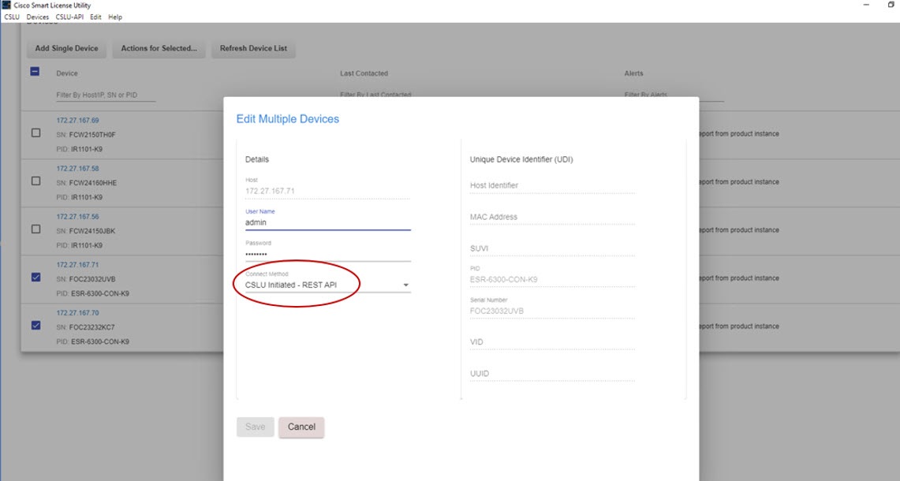Click the Password field

316,253
